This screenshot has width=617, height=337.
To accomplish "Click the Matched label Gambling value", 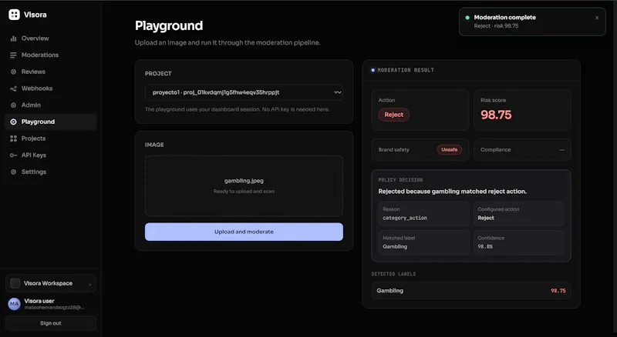I will tap(395, 247).
